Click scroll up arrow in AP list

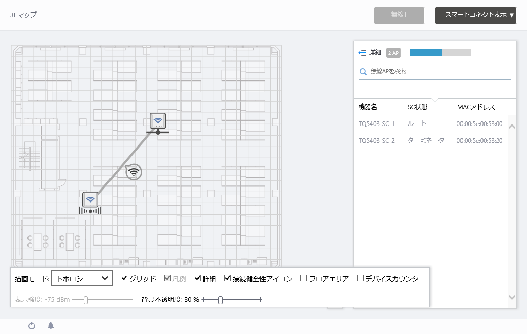512,127
